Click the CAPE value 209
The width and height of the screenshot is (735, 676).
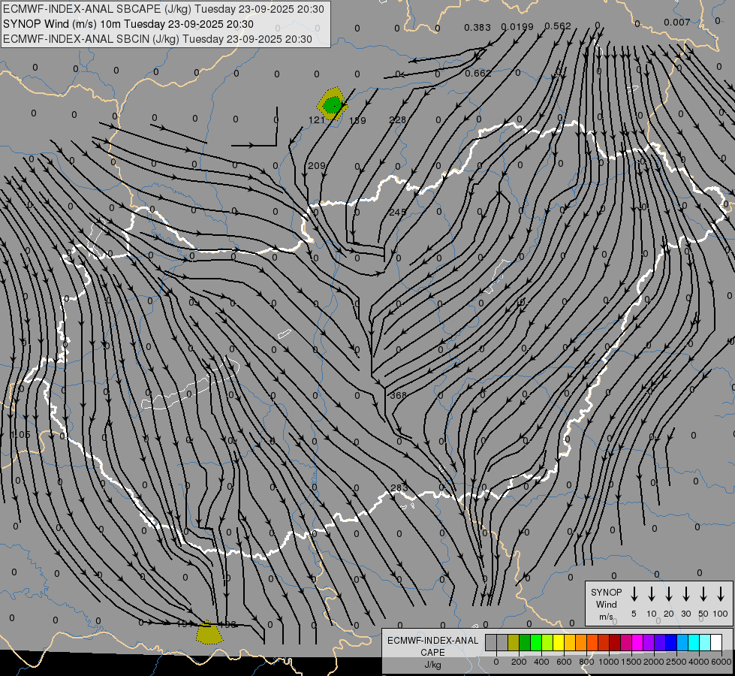pyautogui.click(x=316, y=165)
